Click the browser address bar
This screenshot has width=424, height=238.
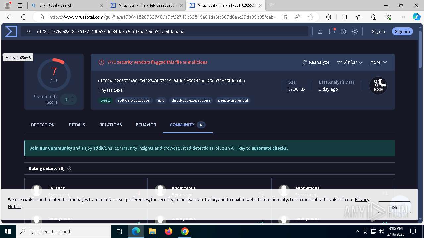pos(162,17)
